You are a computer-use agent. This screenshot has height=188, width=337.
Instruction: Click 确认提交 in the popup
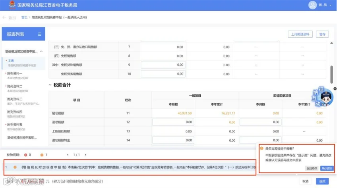click(x=327, y=169)
